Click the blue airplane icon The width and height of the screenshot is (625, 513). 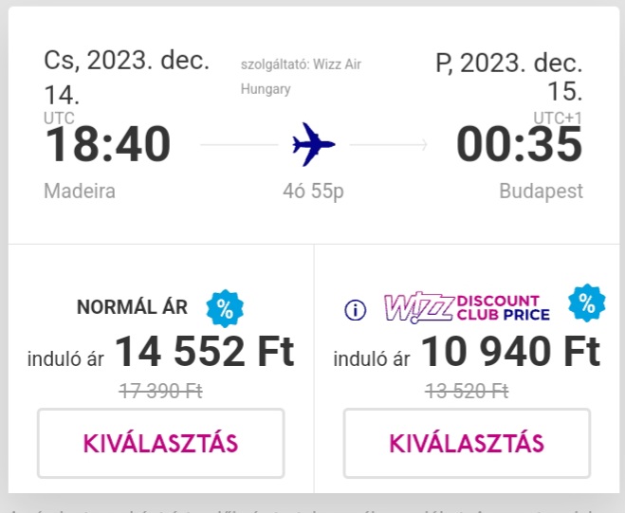click(x=314, y=144)
